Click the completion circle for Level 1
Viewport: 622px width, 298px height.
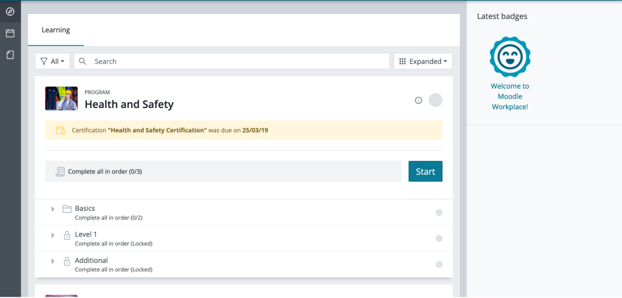[439, 239]
